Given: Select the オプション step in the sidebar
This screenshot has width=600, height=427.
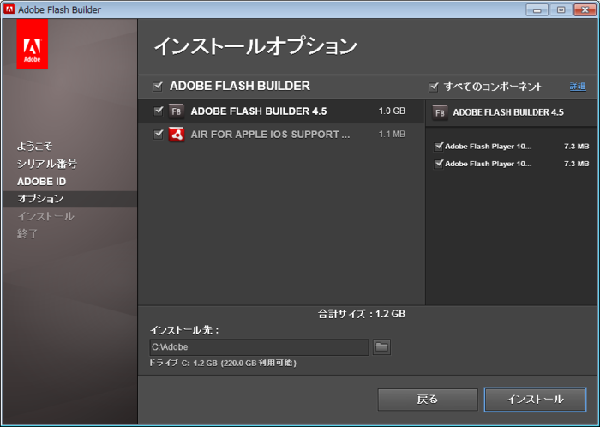Looking at the screenshot, I should point(70,199).
